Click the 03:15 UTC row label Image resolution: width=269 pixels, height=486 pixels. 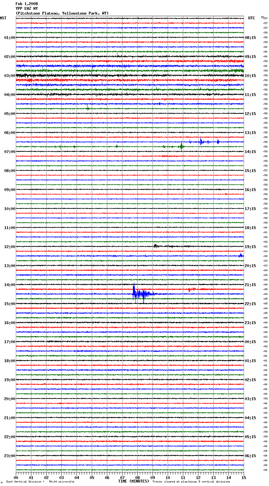[x=250, y=399]
